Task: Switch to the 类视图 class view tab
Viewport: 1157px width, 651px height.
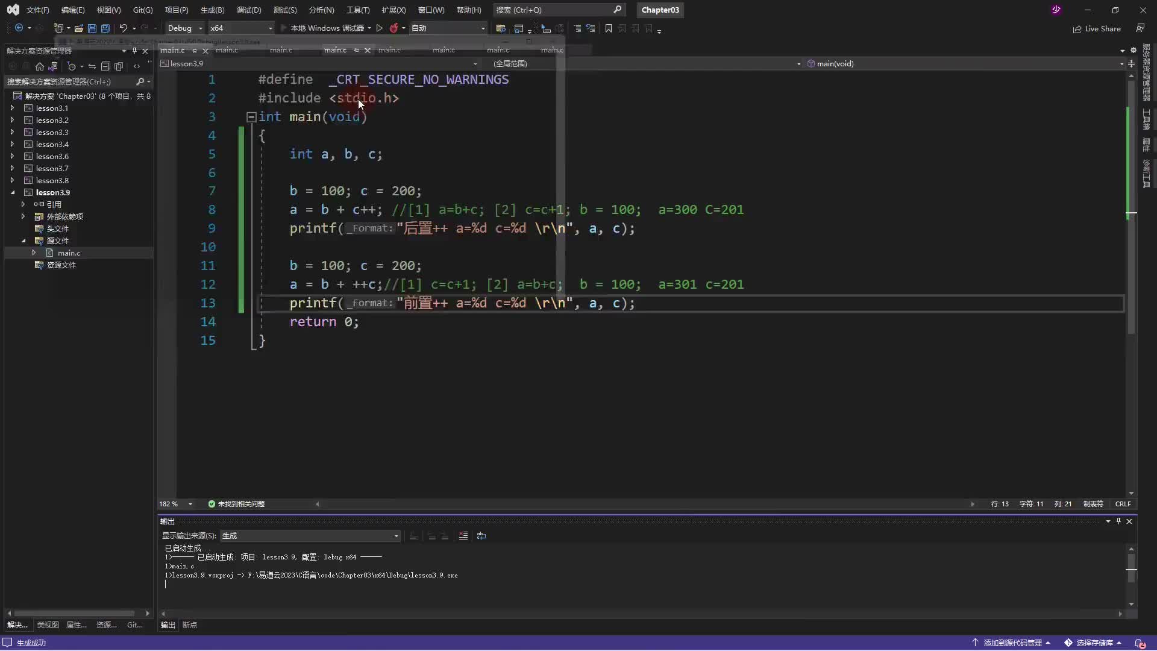Action: click(x=48, y=625)
